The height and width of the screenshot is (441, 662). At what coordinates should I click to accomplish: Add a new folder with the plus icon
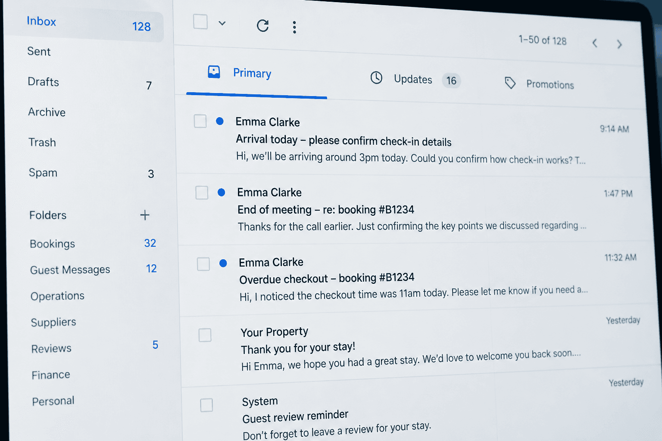145,215
